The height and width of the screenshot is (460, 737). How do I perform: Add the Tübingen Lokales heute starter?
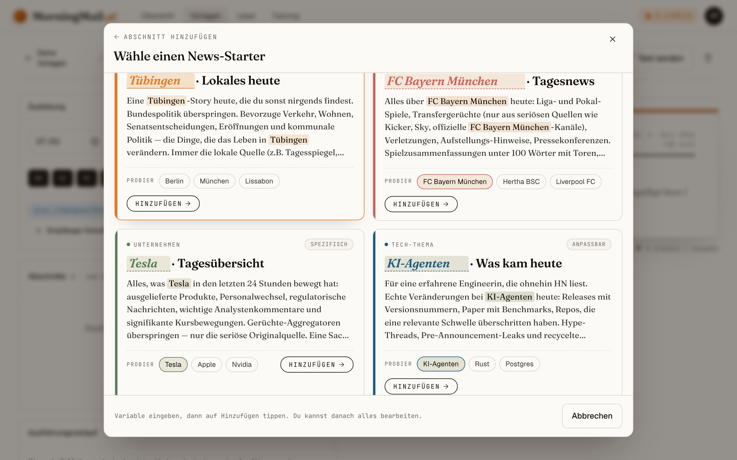163,204
